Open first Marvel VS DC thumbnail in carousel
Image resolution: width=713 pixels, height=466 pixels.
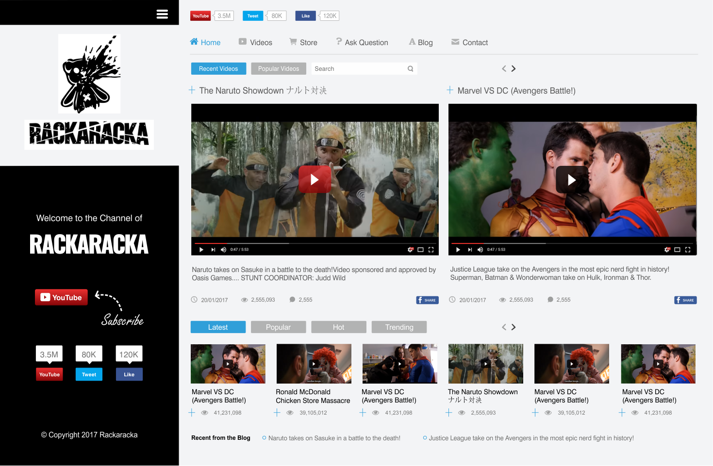point(228,364)
